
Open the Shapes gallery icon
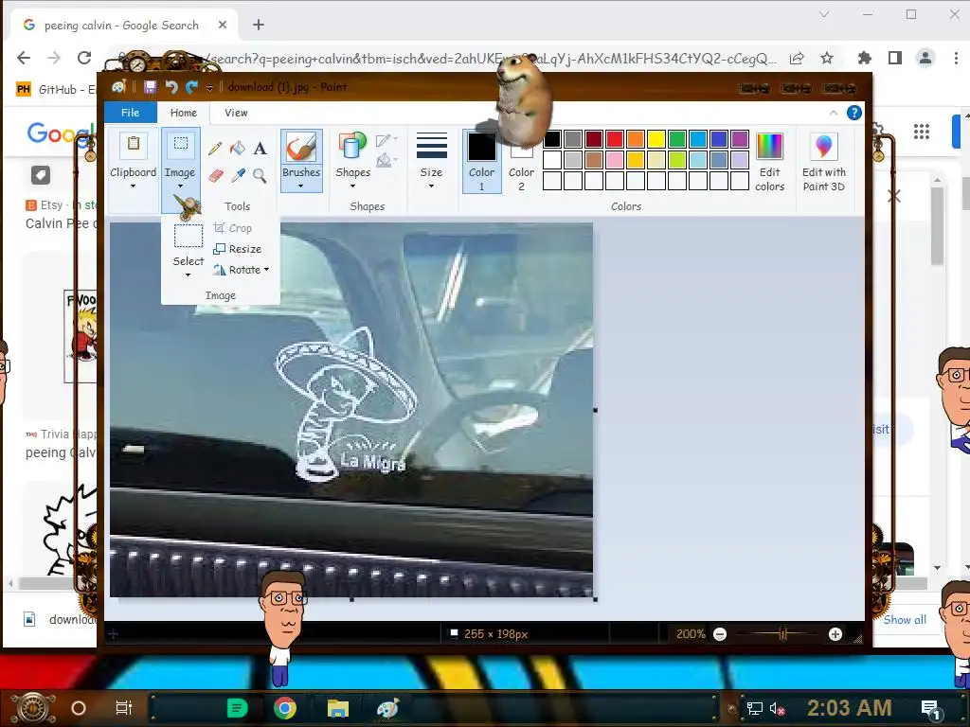[352, 147]
